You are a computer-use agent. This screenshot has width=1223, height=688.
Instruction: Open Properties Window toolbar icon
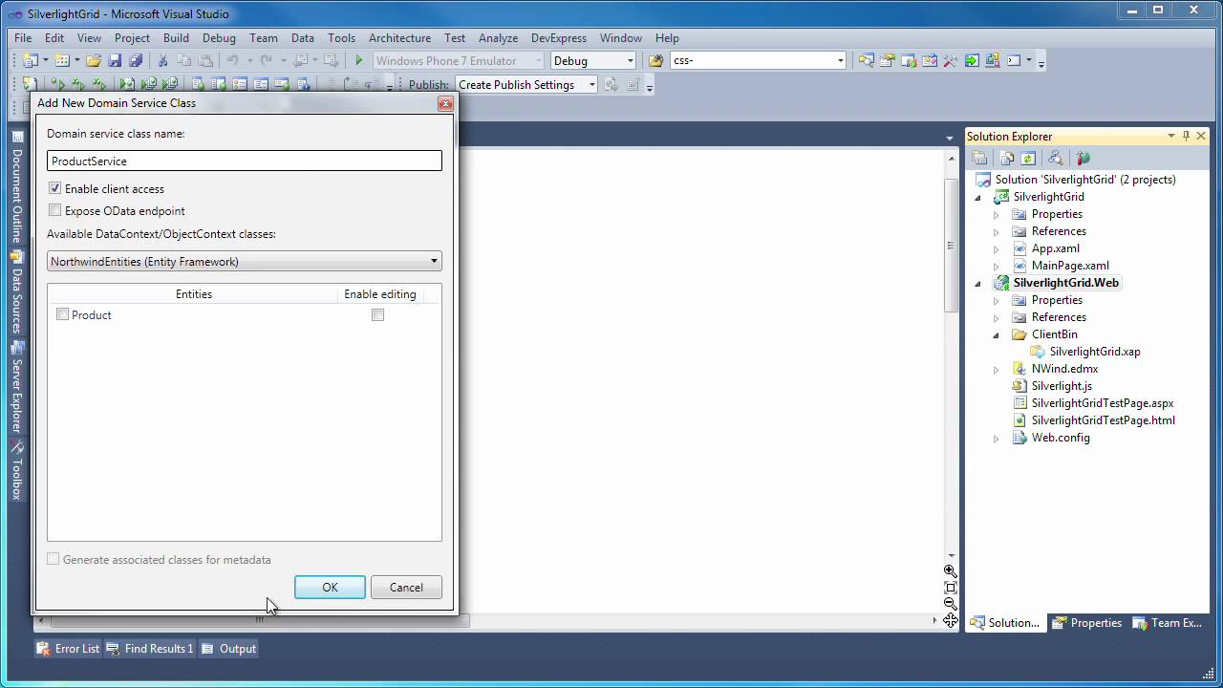(x=888, y=60)
